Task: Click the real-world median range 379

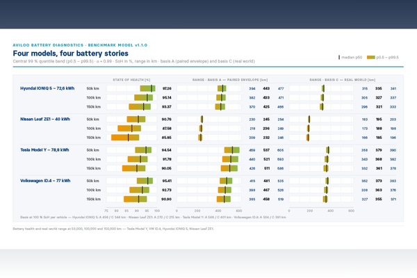Action: pyautogui.click(x=379, y=150)
